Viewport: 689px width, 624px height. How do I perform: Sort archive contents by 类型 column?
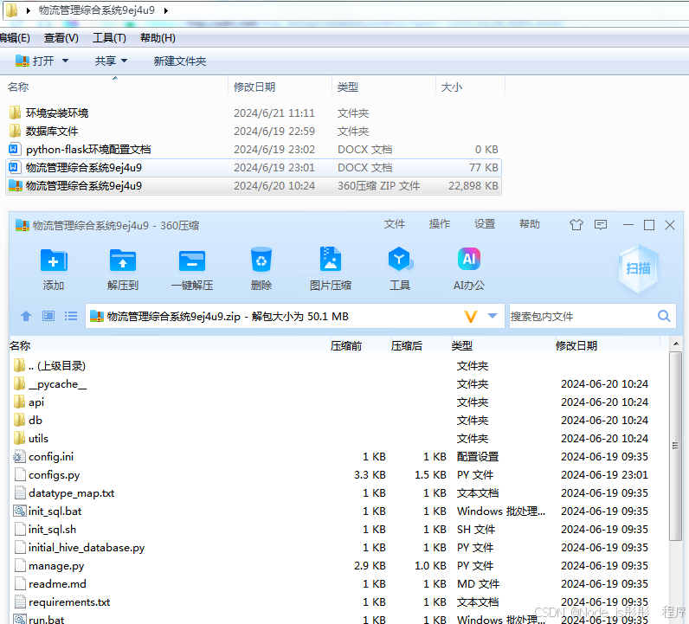coord(462,346)
